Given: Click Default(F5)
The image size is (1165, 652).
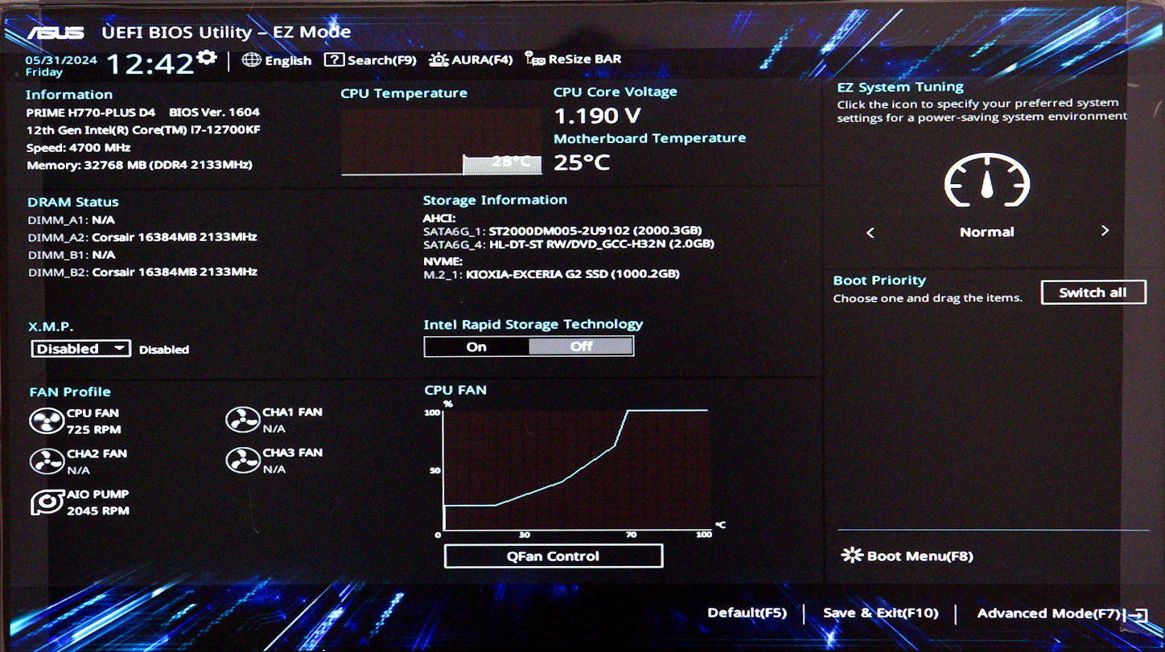Looking at the screenshot, I should (747, 613).
